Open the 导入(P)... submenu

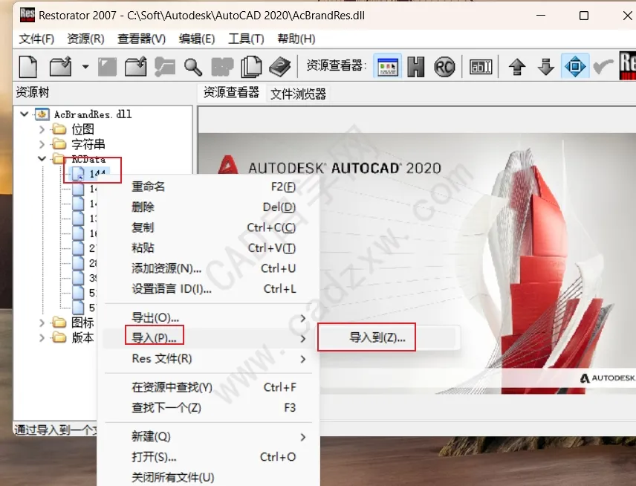tap(208, 338)
